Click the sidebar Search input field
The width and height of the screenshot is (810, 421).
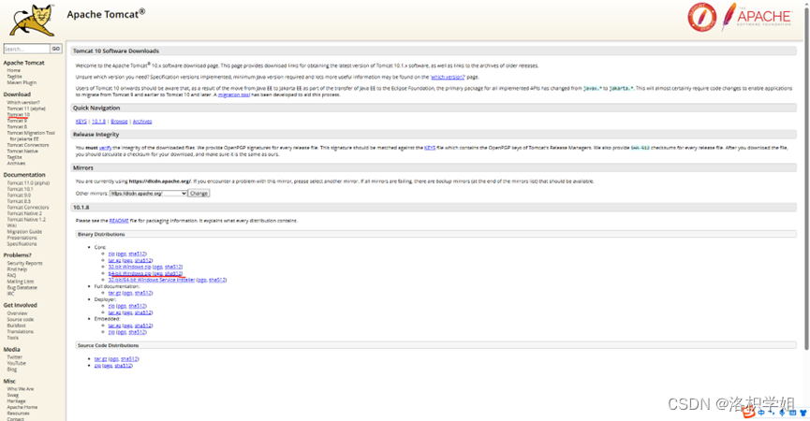[27, 49]
